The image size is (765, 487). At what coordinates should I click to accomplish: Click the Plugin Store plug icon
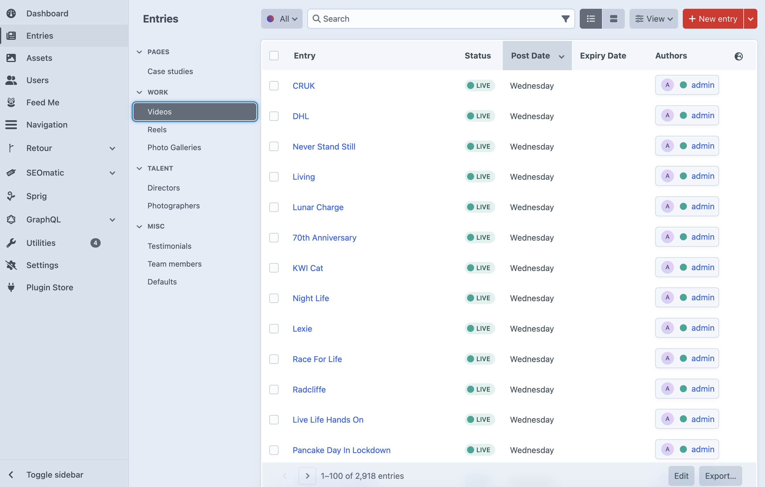pyautogui.click(x=11, y=287)
